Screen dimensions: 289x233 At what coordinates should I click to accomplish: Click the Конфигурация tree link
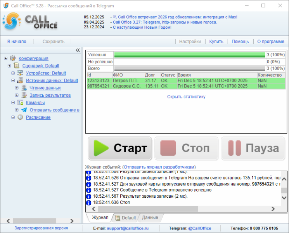point(33,58)
